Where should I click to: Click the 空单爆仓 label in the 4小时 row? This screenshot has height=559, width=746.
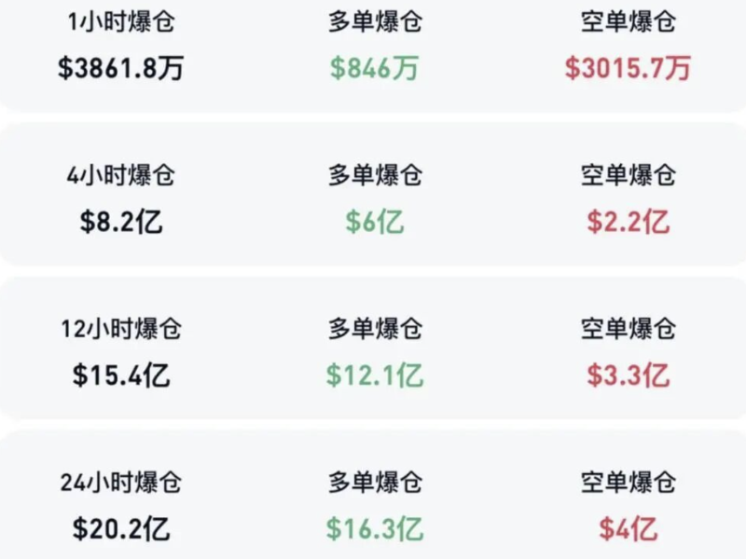pyautogui.click(x=628, y=175)
